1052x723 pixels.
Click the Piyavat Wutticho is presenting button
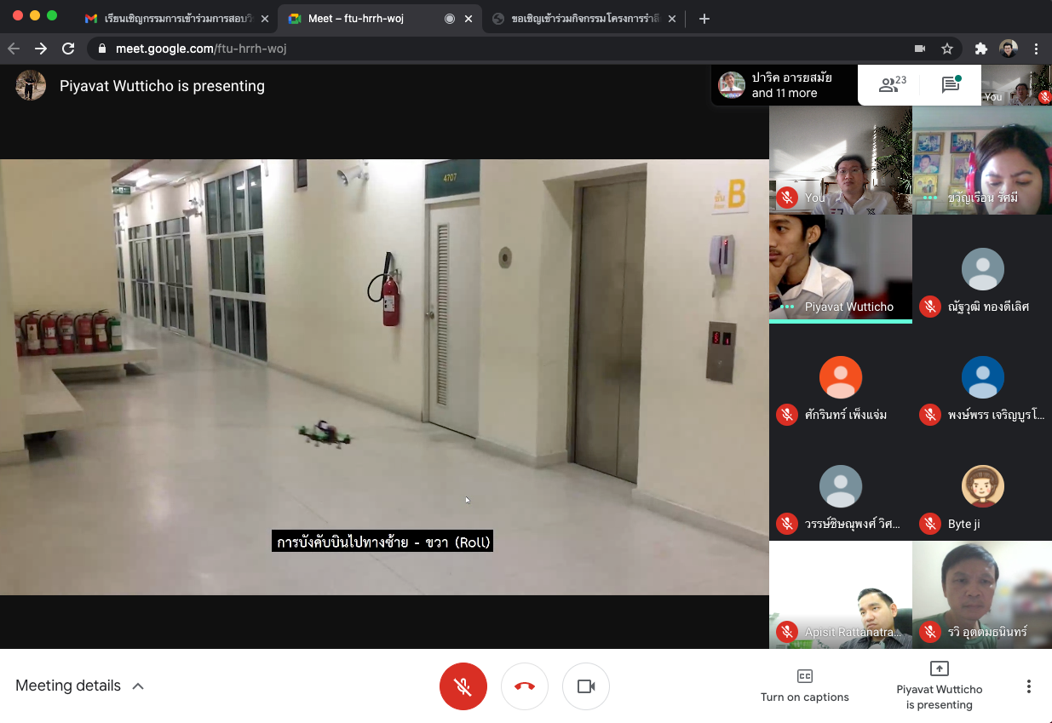coord(939,686)
